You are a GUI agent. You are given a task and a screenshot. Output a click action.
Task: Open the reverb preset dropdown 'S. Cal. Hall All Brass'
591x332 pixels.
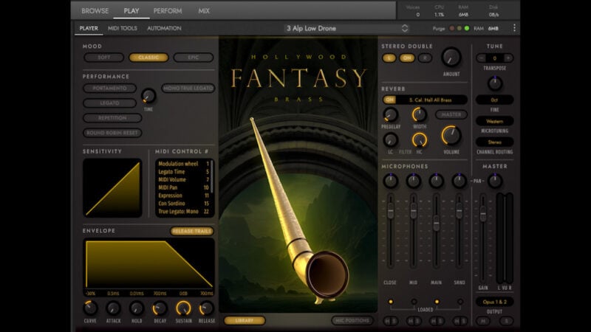tap(432, 100)
